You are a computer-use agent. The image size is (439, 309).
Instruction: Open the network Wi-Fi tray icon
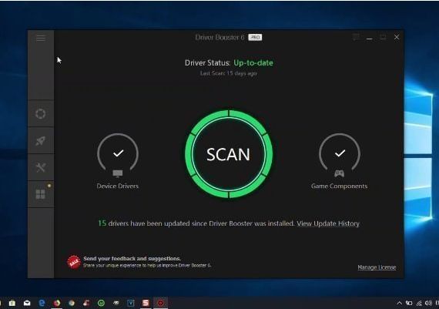click(x=419, y=303)
